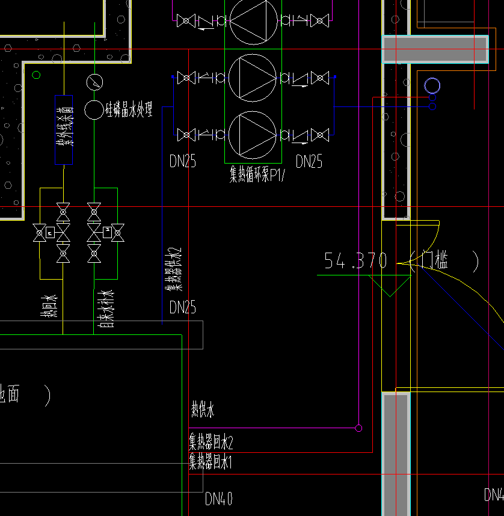504x516 pixels.
Task: Select the 集热器回水2 label
Action: click(x=211, y=441)
